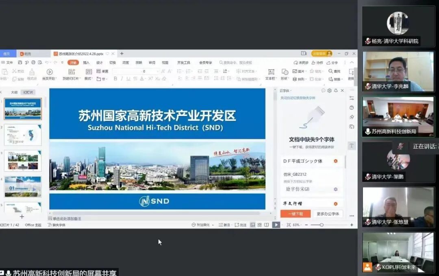Switch to reading view in status bar
This screenshot has width=439, height=276.
click(267, 225)
